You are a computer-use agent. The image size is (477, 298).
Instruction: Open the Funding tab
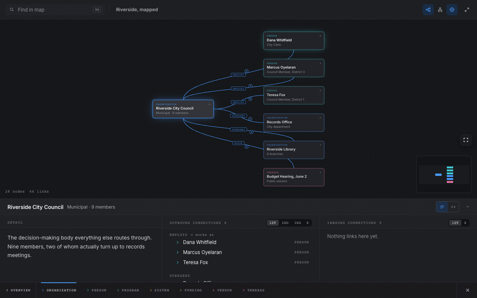(191, 290)
